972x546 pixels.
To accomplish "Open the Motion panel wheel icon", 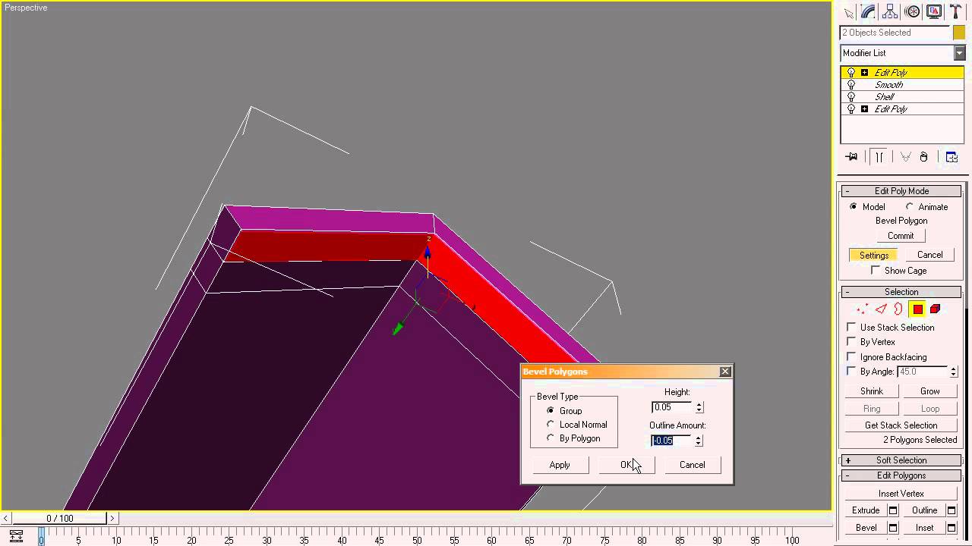I will (x=912, y=11).
